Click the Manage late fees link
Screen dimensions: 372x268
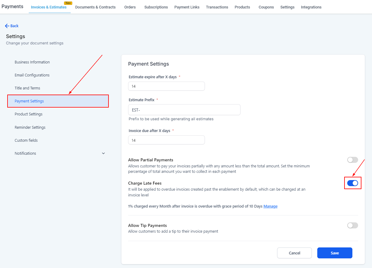[x=270, y=206]
